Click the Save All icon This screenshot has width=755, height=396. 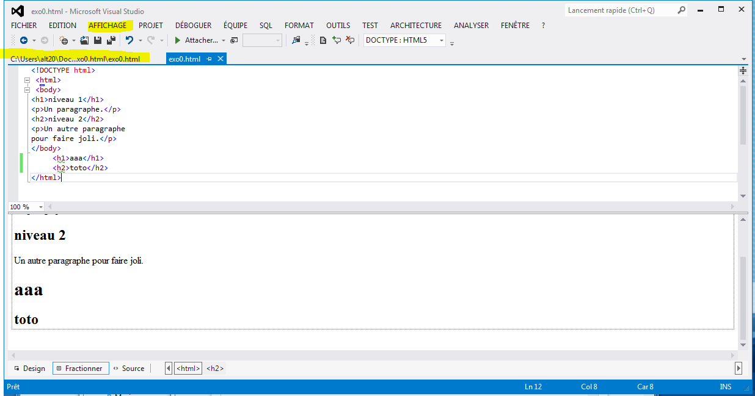click(111, 40)
